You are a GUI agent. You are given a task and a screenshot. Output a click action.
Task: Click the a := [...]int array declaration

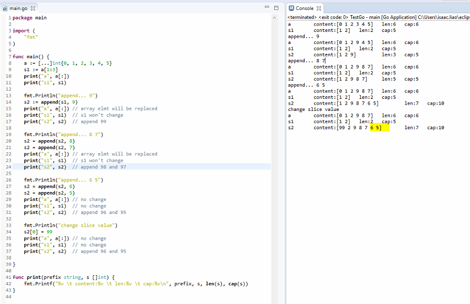(x=68, y=63)
